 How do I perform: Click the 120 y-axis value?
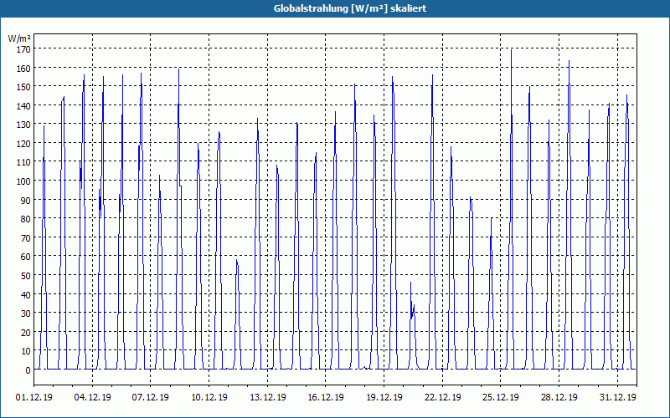point(23,144)
